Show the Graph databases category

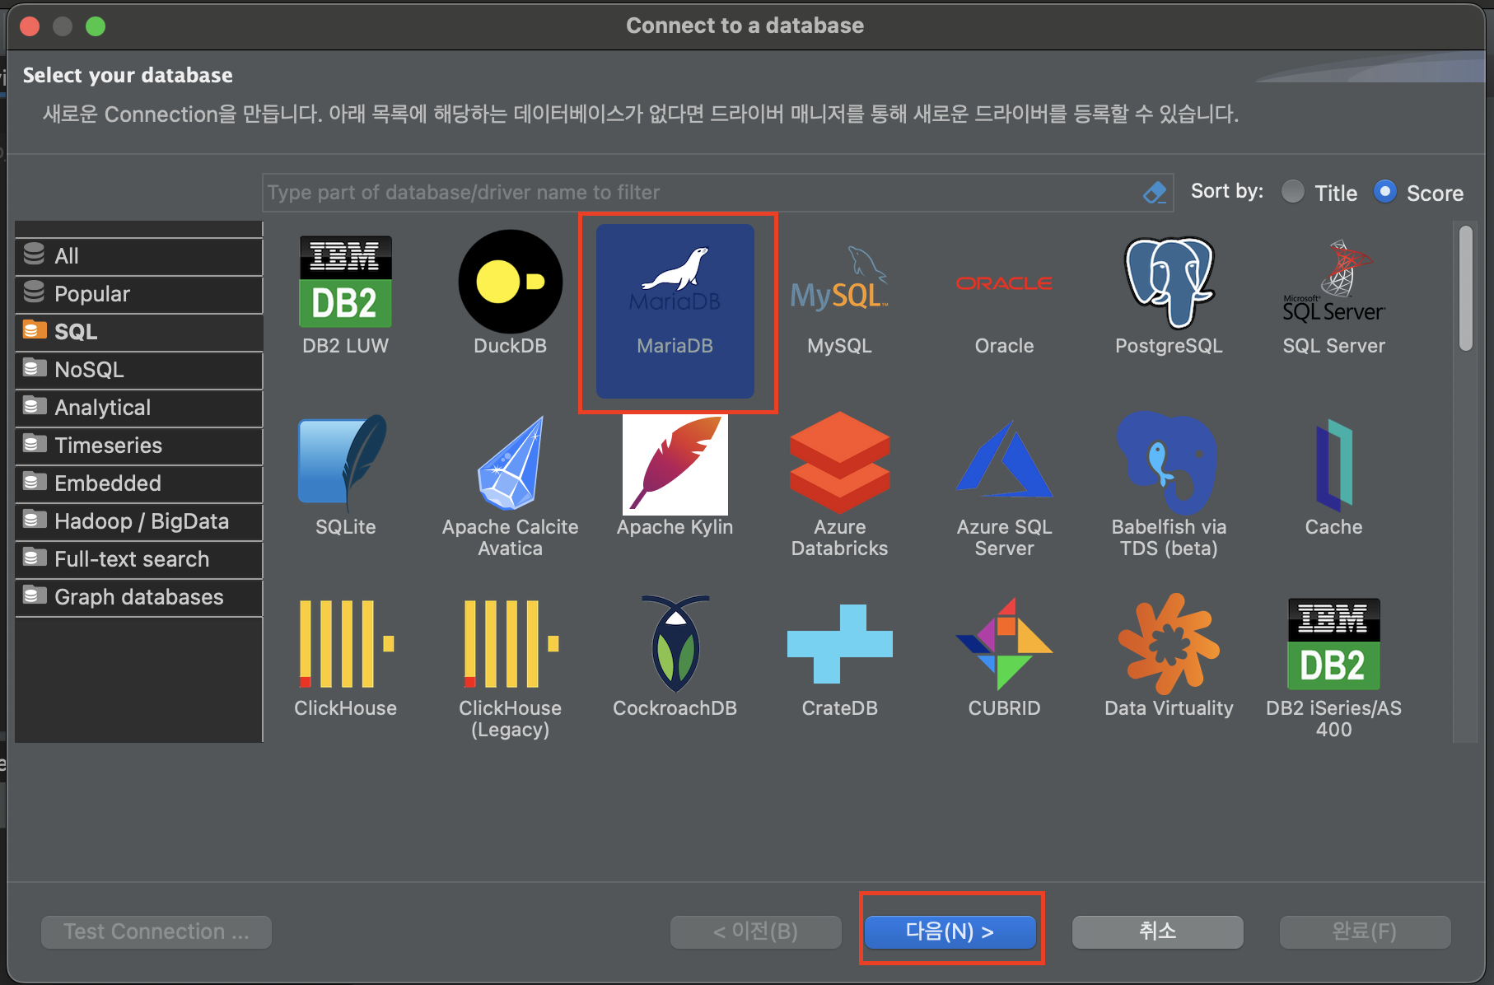[137, 597]
